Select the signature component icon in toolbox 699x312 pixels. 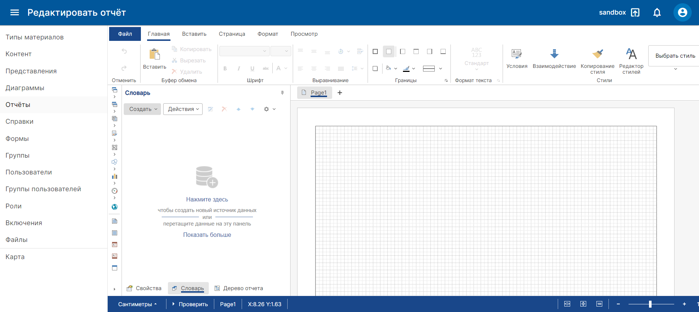[115, 133]
